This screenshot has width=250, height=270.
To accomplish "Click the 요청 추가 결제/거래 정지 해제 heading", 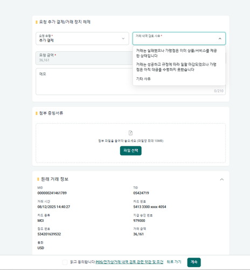I will click(65, 22).
